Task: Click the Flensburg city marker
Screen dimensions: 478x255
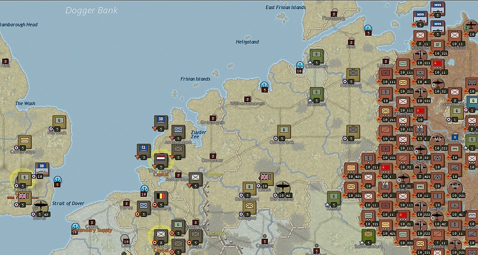Action: tap(334, 13)
